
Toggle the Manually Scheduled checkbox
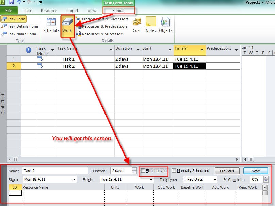pyautogui.click(x=174, y=171)
